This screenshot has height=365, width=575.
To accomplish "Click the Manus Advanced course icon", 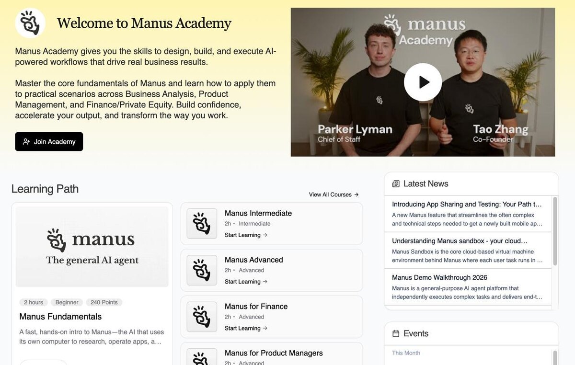I will coord(202,270).
